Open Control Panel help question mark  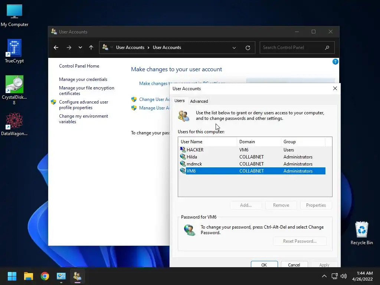(335, 62)
